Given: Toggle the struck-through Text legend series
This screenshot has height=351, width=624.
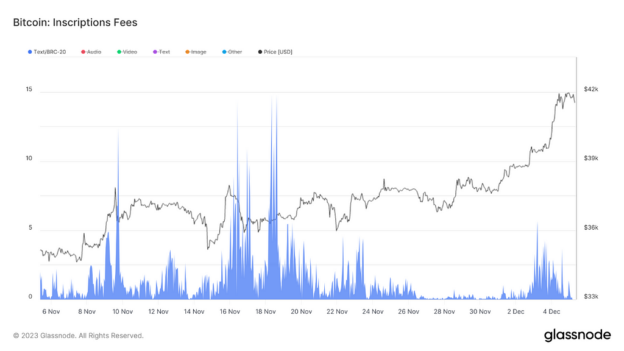Looking at the screenshot, I should (x=161, y=52).
